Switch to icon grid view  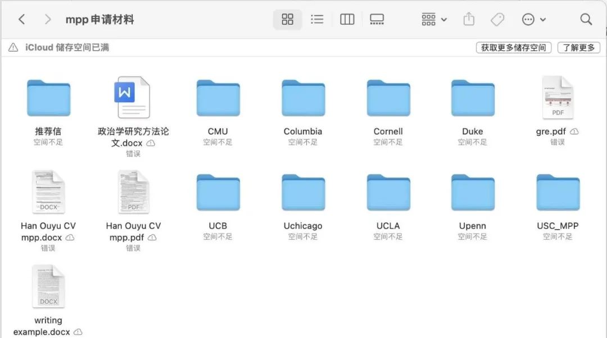pos(287,19)
